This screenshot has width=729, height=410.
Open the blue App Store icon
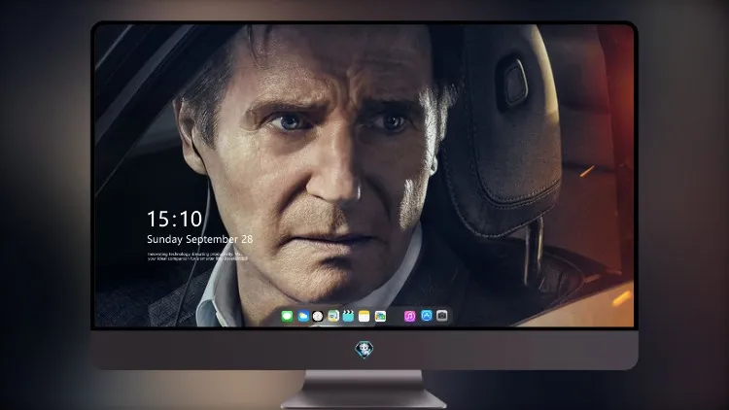click(x=427, y=316)
